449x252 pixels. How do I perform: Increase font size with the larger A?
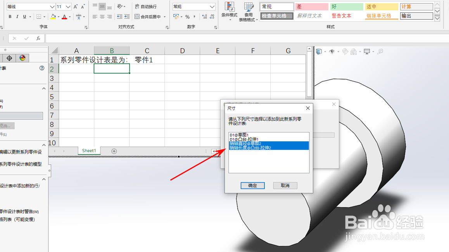point(76,7)
